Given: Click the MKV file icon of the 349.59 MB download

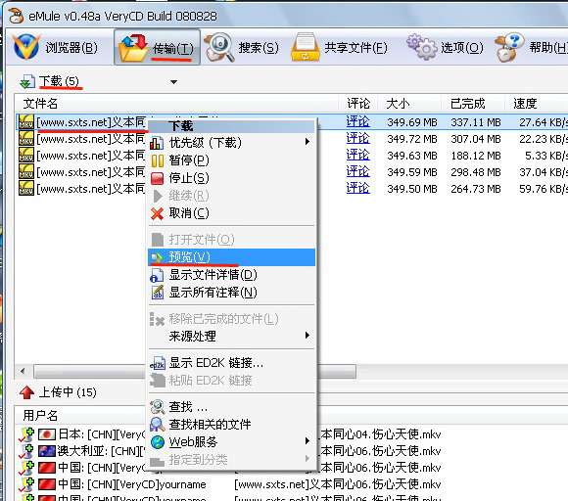Looking at the screenshot, I should (x=26, y=171).
